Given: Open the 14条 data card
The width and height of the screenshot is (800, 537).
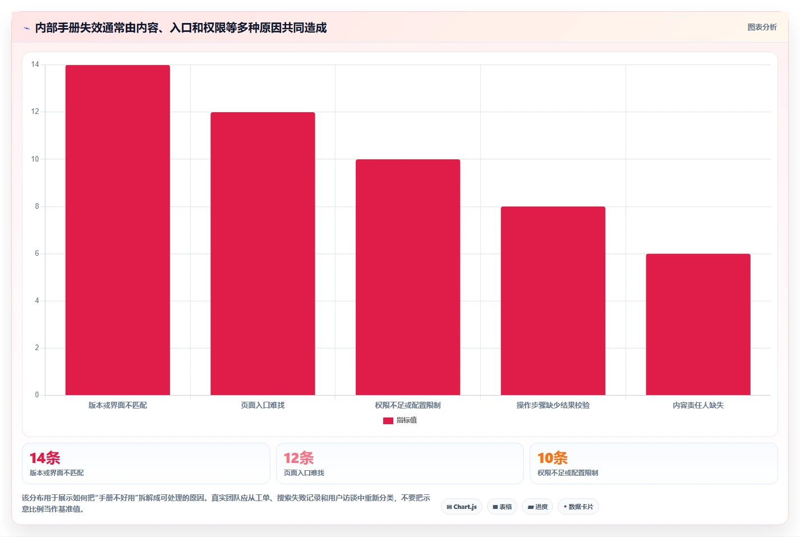Looking at the screenshot, I should [x=146, y=463].
